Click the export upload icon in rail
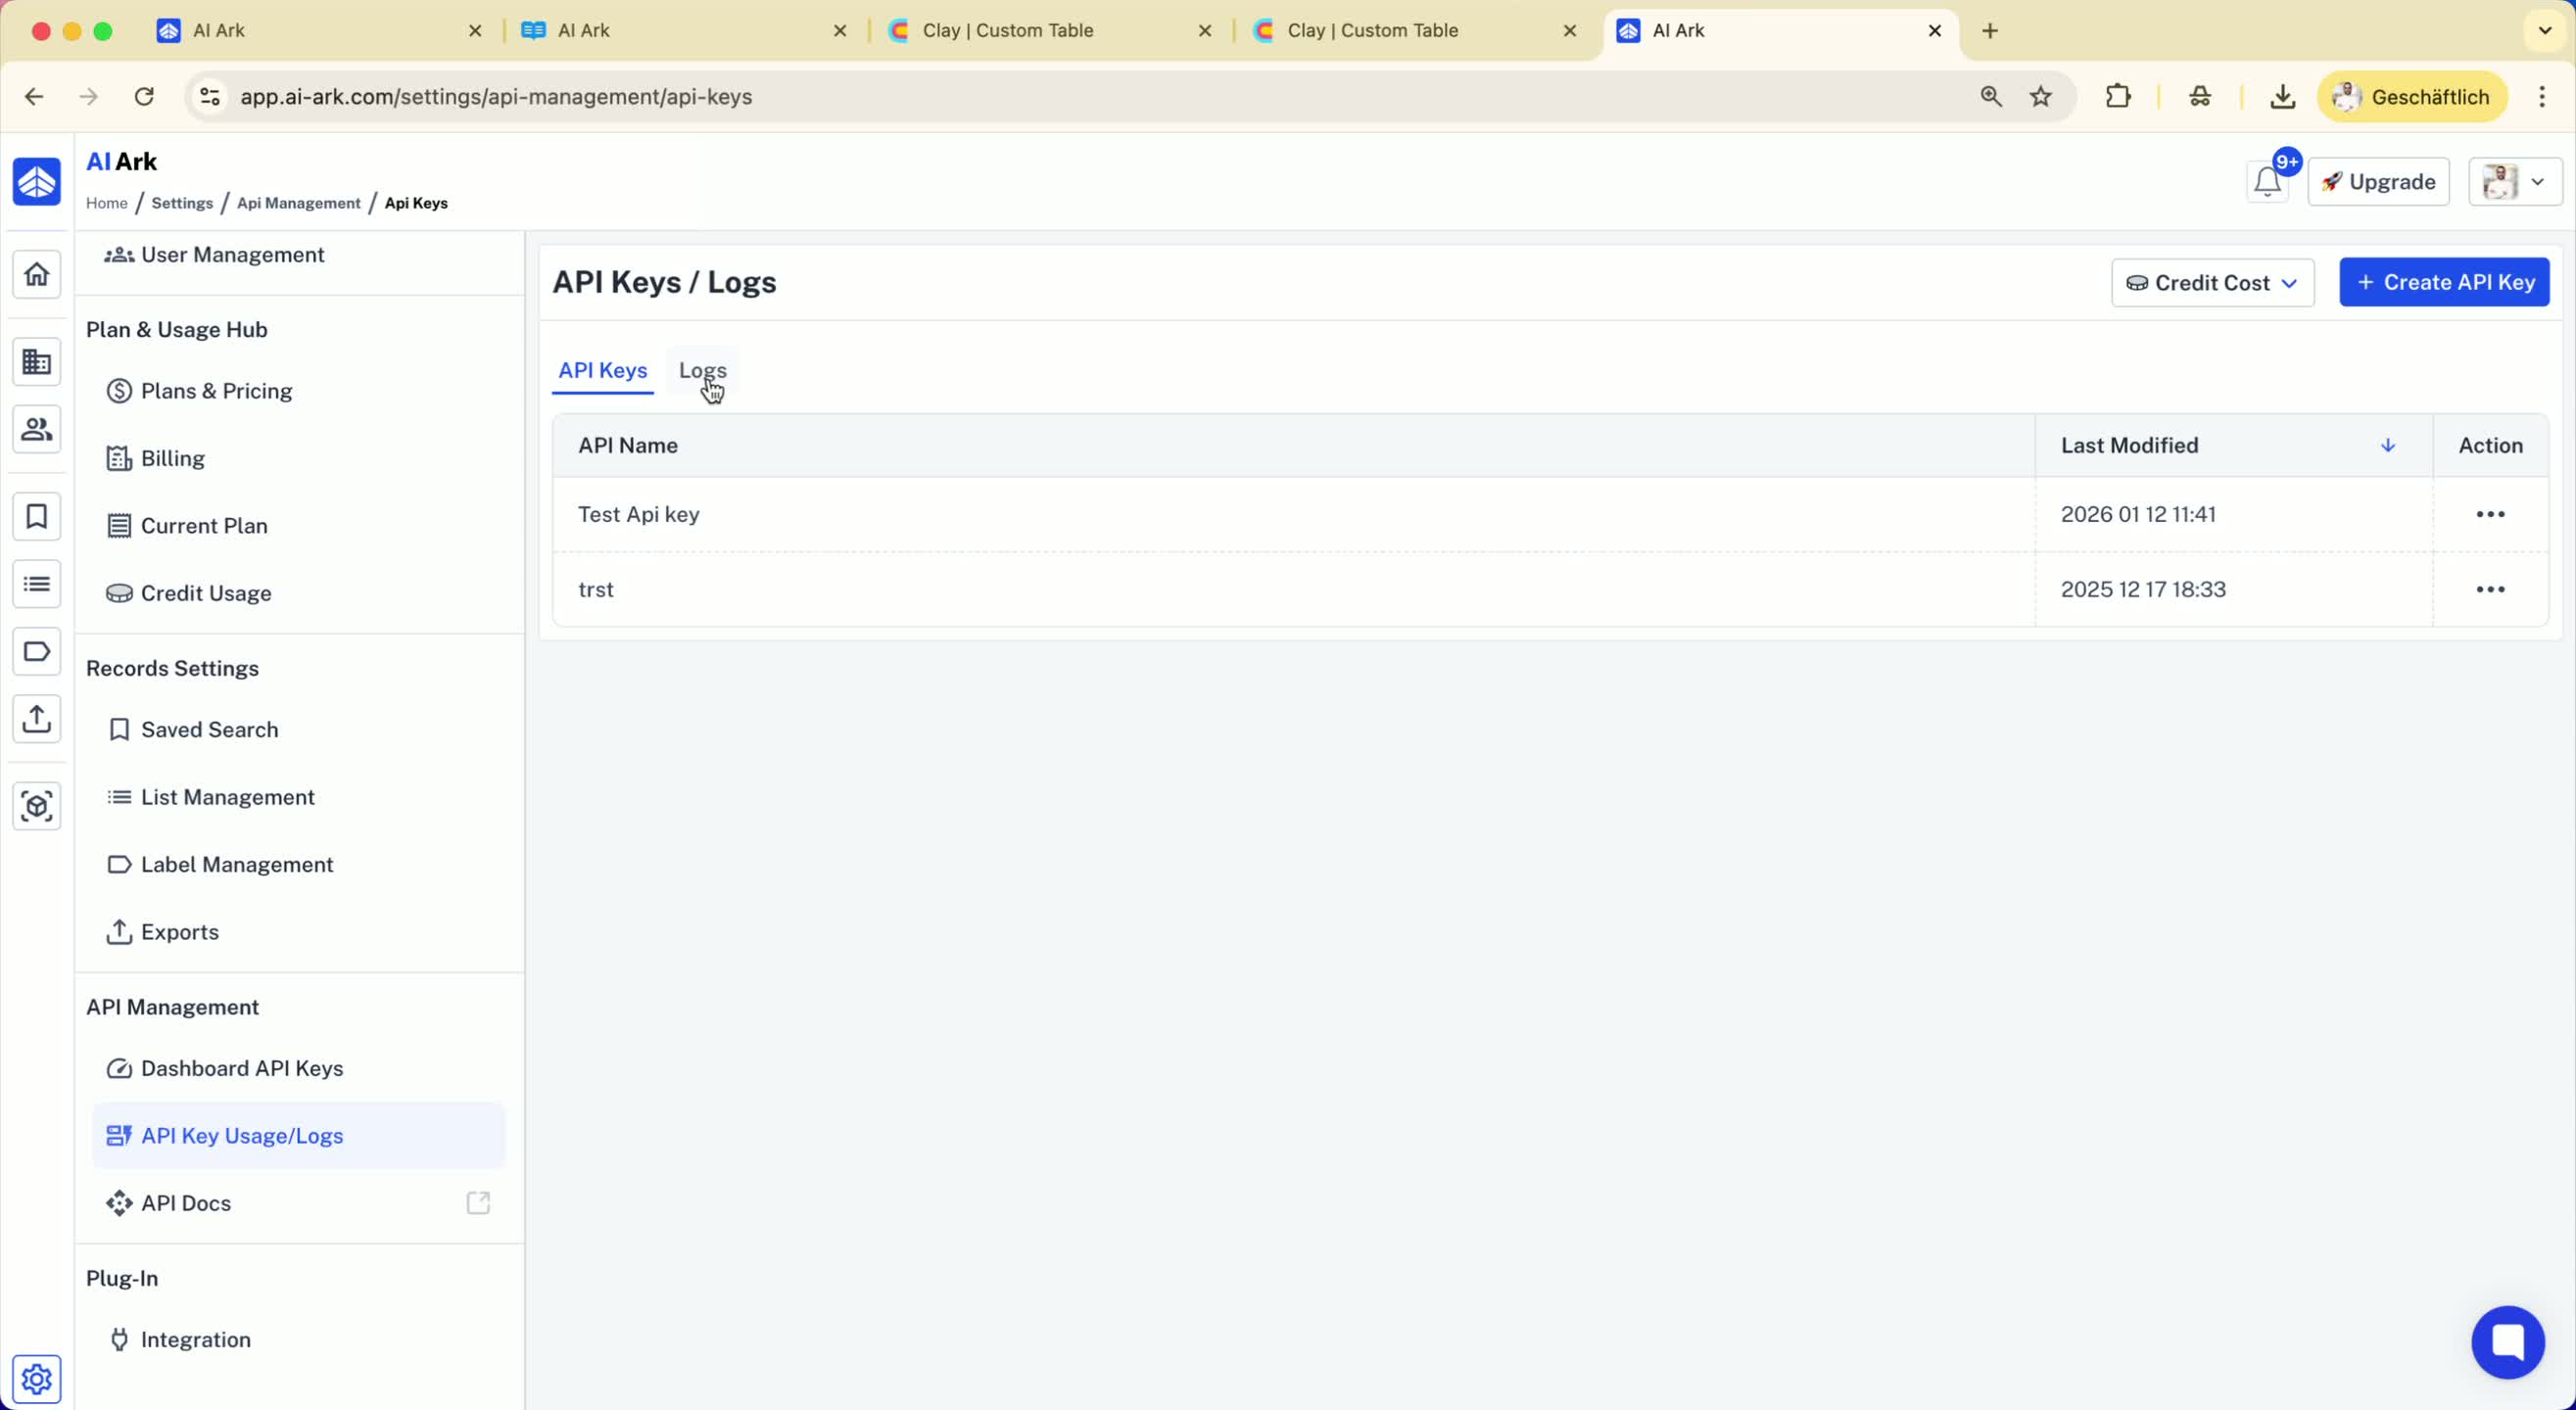The image size is (2576, 1410). [x=37, y=719]
